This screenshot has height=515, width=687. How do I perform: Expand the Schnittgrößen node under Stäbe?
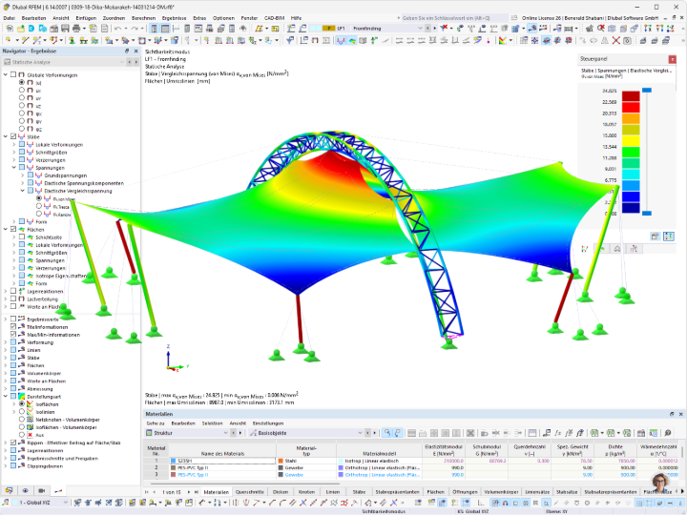(x=14, y=153)
